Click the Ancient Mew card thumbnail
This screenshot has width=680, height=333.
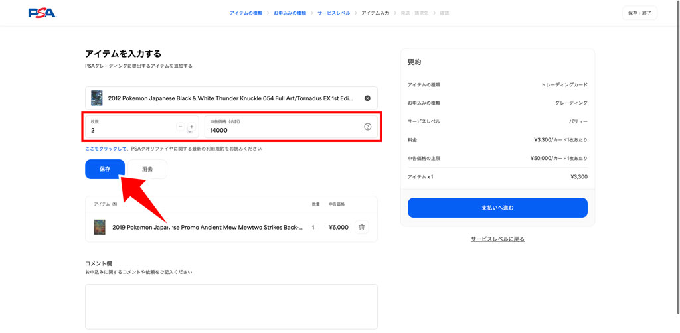tap(100, 227)
